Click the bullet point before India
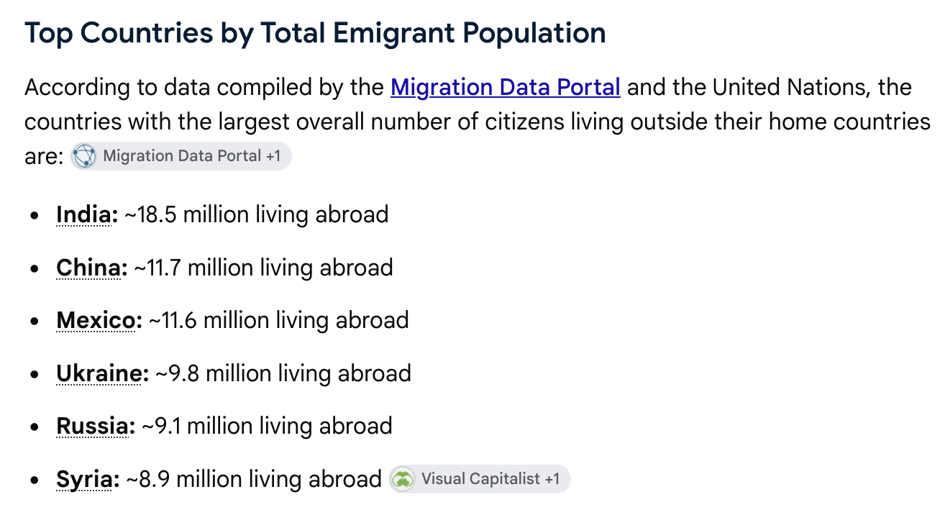This screenshot has height=515, width=945. pyautogui.click(x=35, y=216)
